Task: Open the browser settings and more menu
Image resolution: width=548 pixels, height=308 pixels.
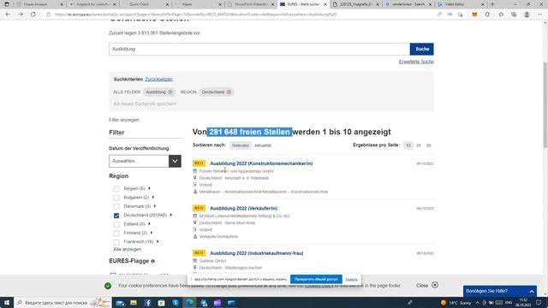Action: tap(540, 15)
